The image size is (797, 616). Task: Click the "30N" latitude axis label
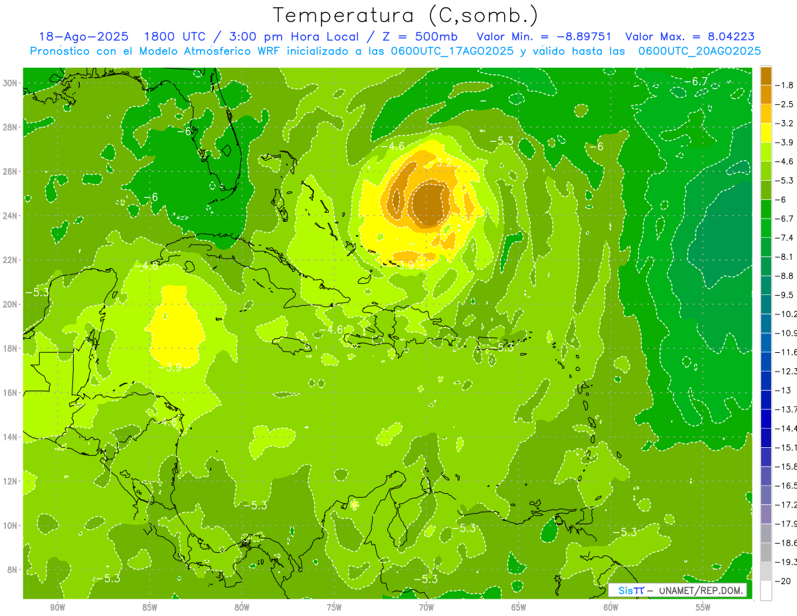tap(10, 83)
